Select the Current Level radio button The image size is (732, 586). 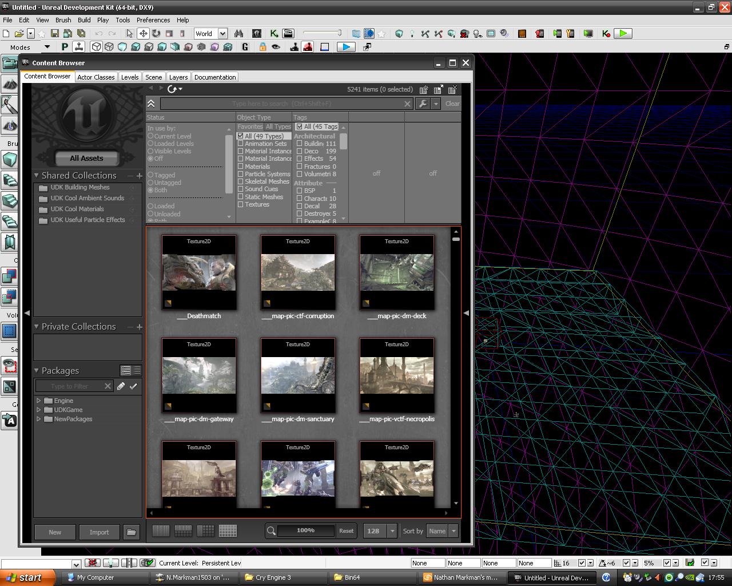click(x=151, y=136)
